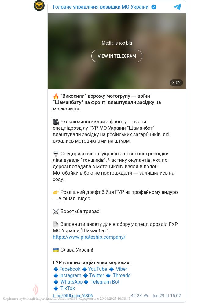Open the GUR channel avatar logo
This screenshot has width=220, height=304.
coord(39,5)
